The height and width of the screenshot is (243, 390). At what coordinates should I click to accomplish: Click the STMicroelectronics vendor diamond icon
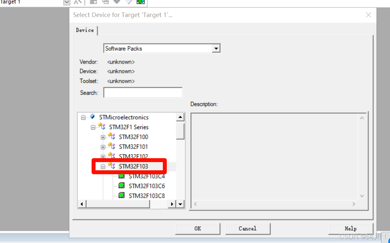pyautogui.click(x=93, y=116)
